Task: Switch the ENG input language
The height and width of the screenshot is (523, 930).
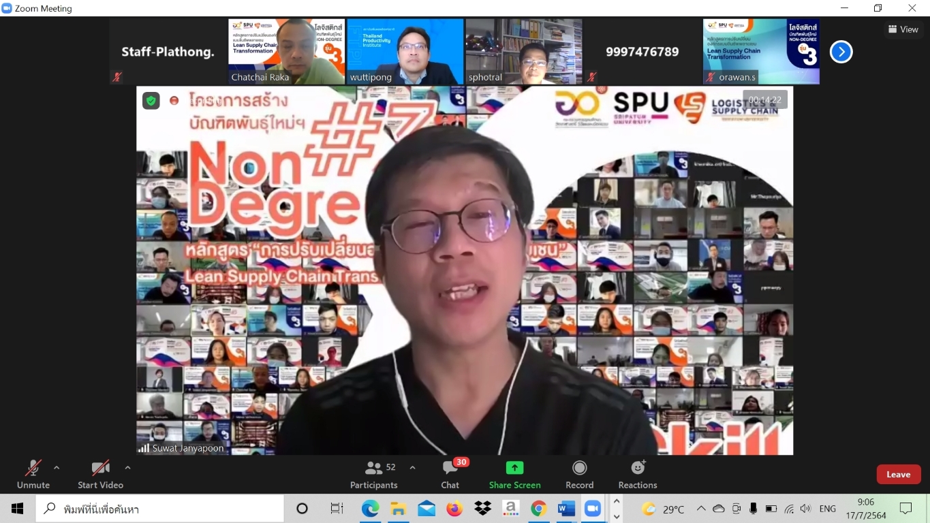Action: point(828,509)
